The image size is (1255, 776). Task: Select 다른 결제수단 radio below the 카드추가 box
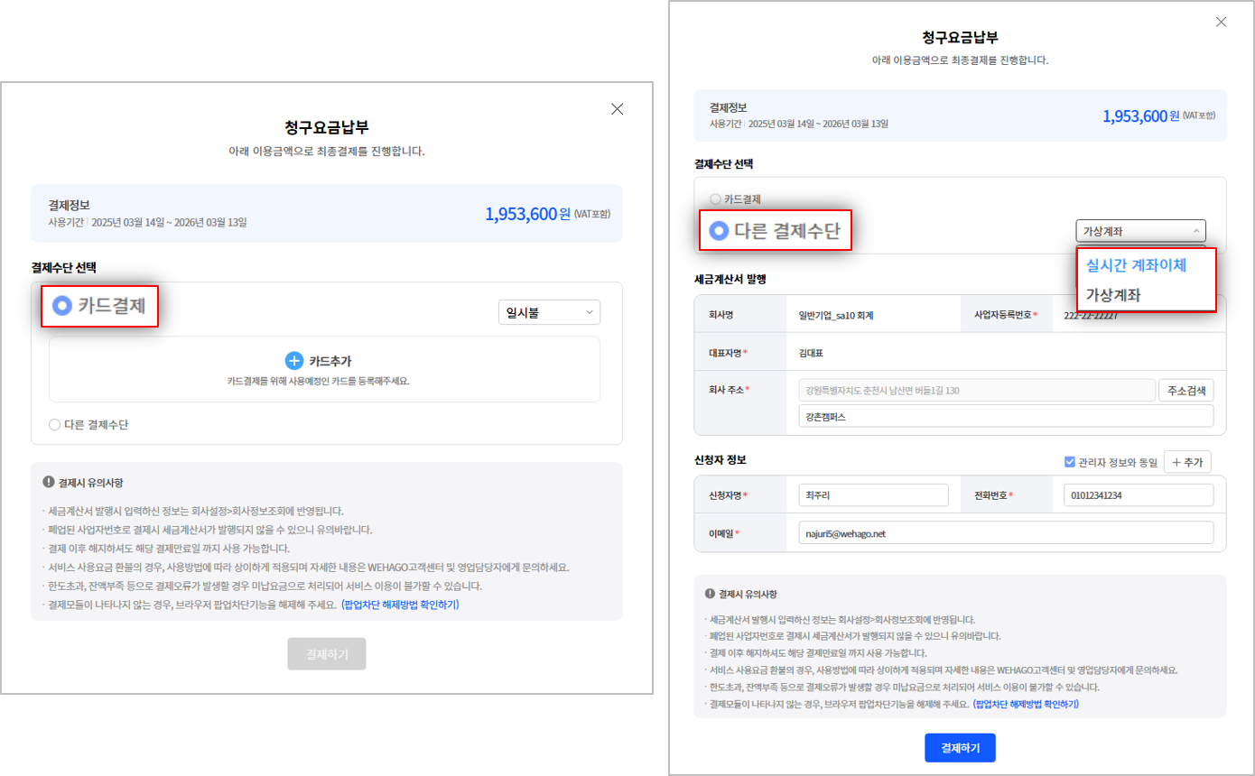pyautogui.click(x=54, y=424)
